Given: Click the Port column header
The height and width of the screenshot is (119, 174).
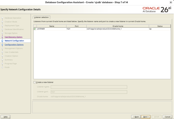Looking at the screenshot, I should (77, 26).
